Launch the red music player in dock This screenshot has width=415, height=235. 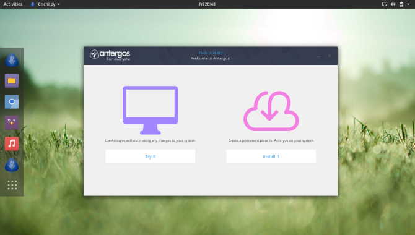click(12, 143)
